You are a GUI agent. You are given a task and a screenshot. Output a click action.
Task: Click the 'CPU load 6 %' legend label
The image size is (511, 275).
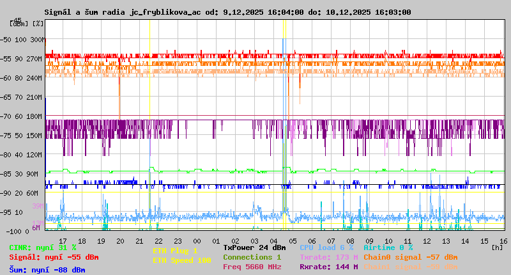click(x=326, y=247)
